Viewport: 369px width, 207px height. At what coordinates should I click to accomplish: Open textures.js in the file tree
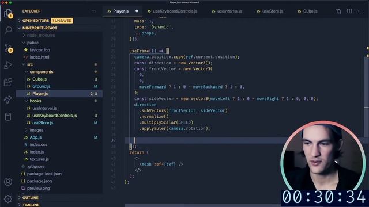point(39,159)
